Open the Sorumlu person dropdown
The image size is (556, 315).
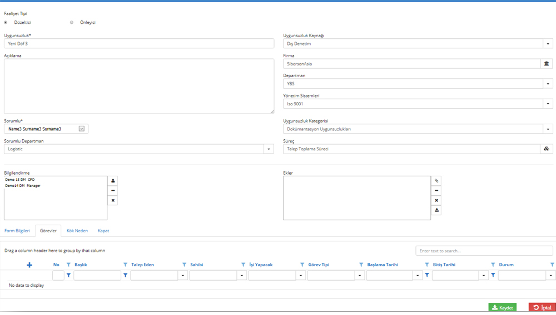(81, 129)
